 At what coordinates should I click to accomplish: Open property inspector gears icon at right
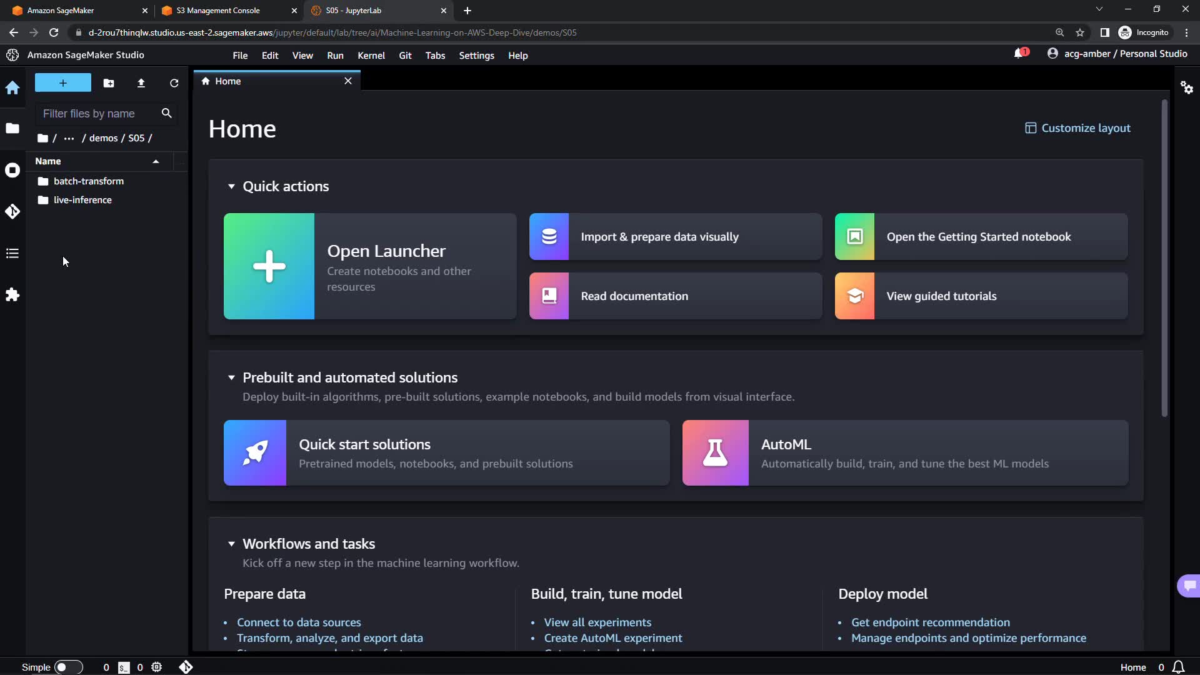point(1186,87)
